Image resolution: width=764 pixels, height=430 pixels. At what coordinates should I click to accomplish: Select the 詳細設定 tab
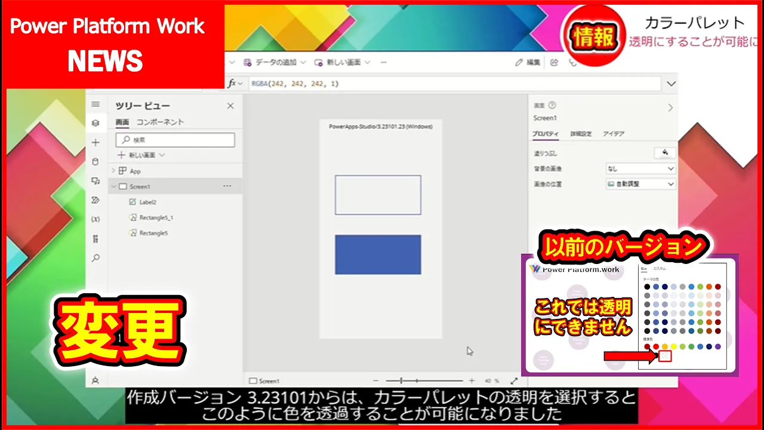coord(581,134)
